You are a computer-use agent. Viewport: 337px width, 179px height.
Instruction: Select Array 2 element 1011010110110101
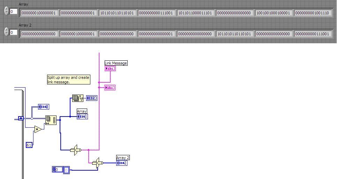coord(234,34)
